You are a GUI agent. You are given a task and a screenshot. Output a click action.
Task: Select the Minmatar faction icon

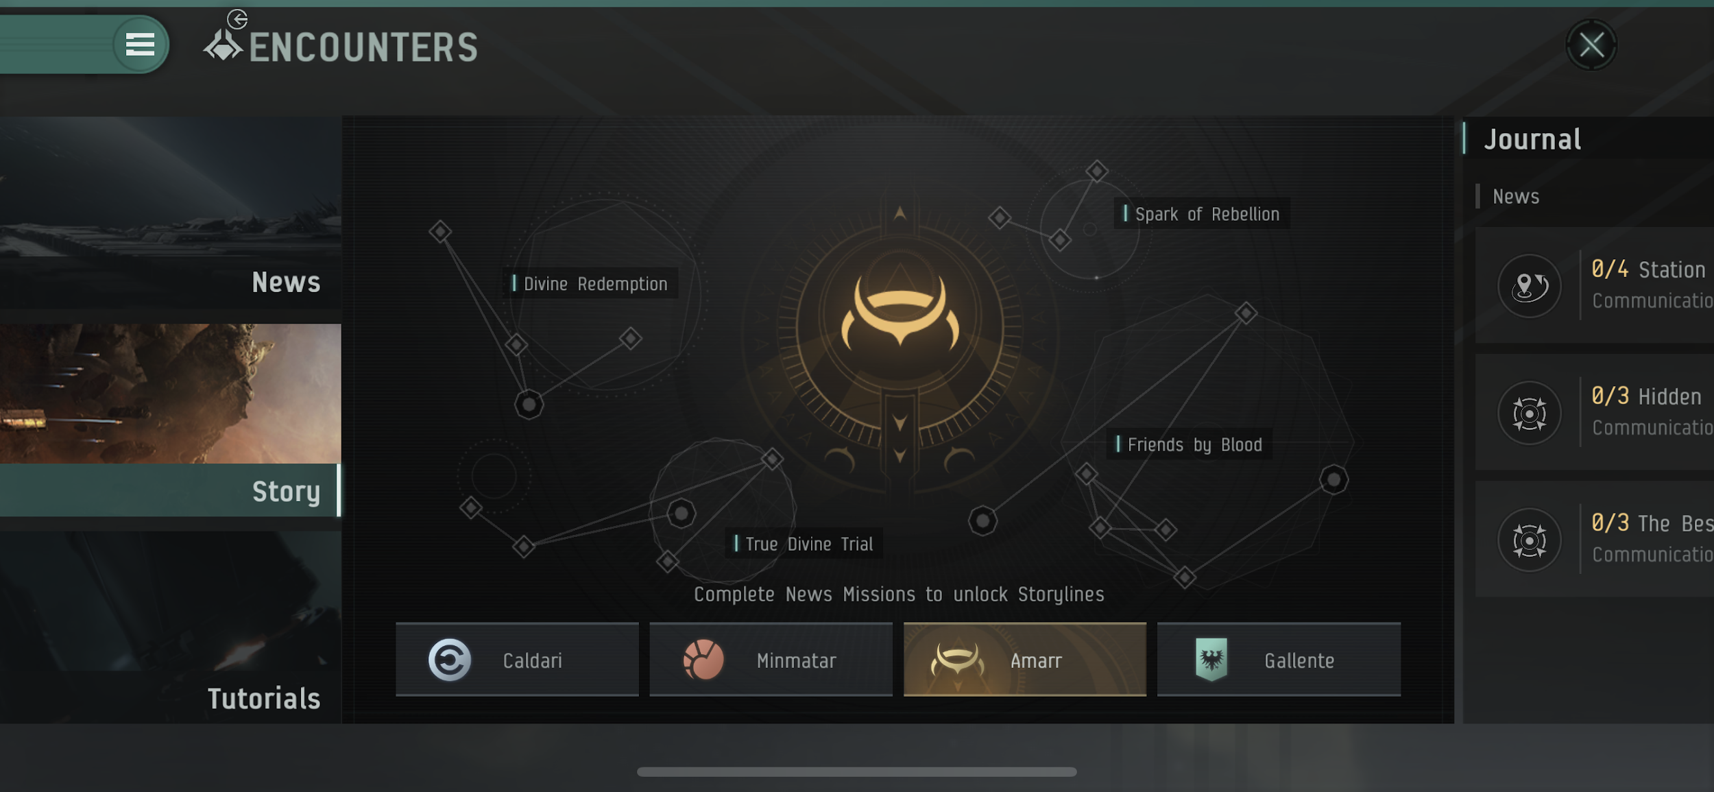(x=702, y=658)
